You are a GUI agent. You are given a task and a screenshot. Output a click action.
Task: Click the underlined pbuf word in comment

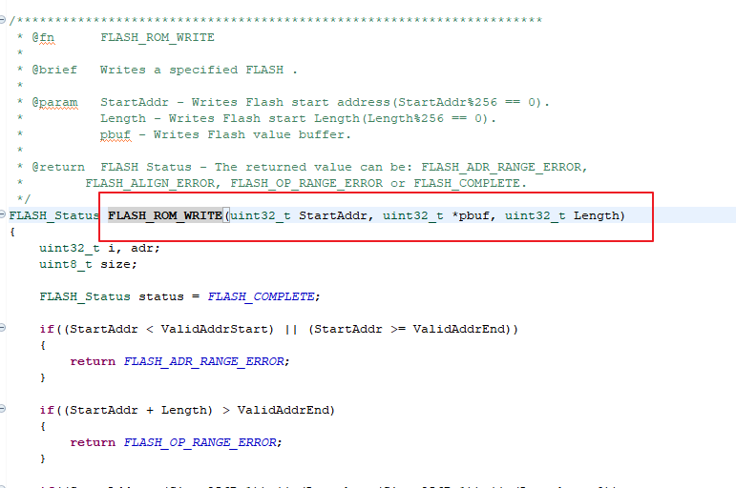(x=116, y=135)
